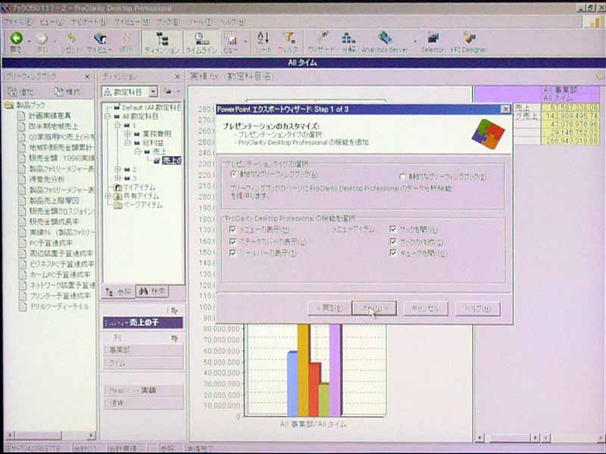This screenshot has width=606, height=454.
Task: Click the マイアイテム icon in dimension tree
Action: click(118, 188)
